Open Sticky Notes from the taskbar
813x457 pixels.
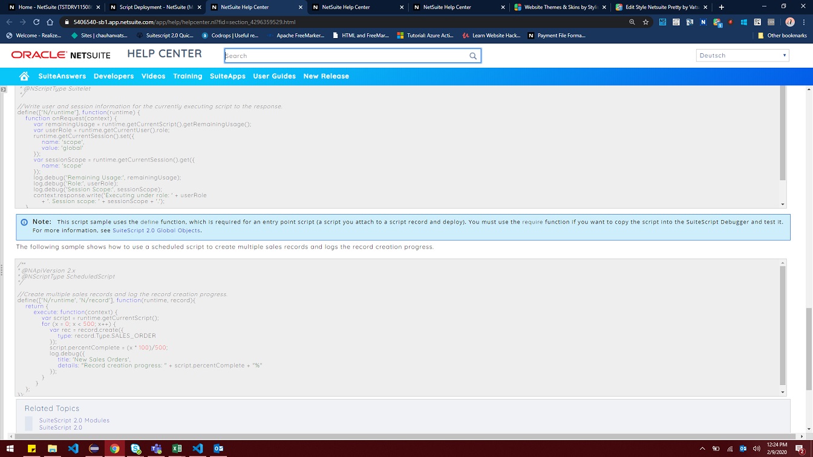[32, 449]
